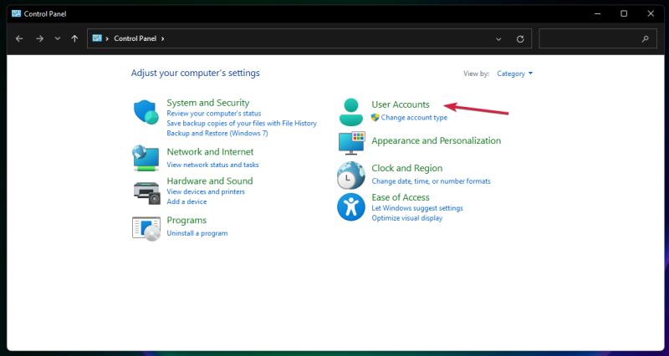
Task: Open Change account type link
Action: [x=414, y=118]
